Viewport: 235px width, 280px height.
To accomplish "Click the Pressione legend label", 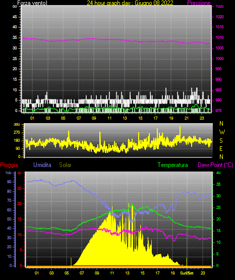I will [x=199, y=3].
